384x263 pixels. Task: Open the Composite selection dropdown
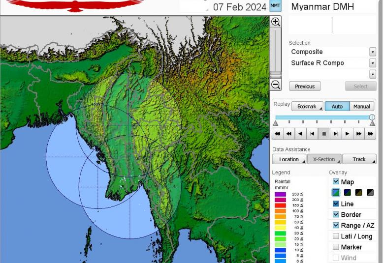pyautogui.click(x=372, y=52)
